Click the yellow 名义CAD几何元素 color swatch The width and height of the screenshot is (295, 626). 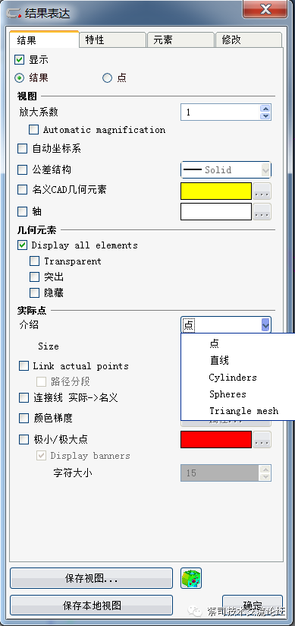216,191
